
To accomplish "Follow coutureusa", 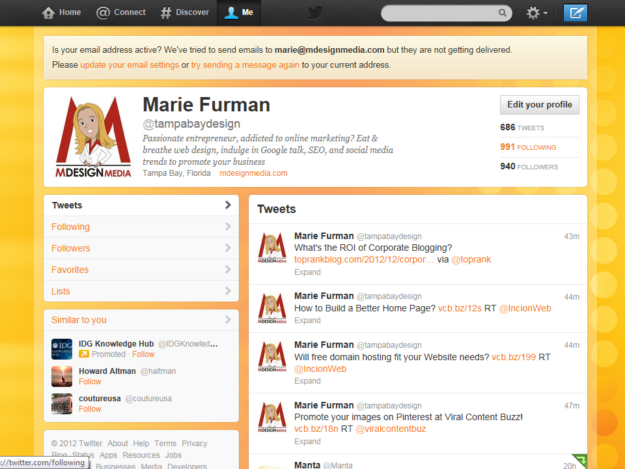I will 90,409.
